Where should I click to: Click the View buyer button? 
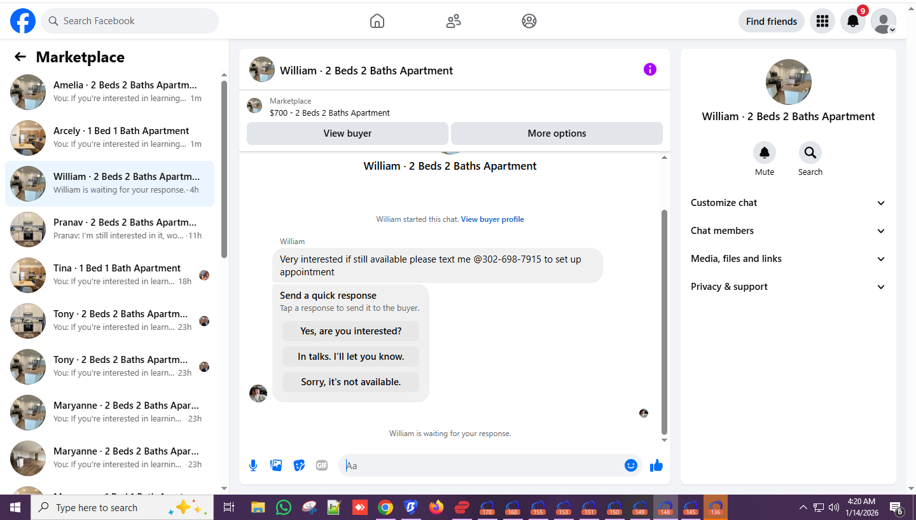point(347,133)
